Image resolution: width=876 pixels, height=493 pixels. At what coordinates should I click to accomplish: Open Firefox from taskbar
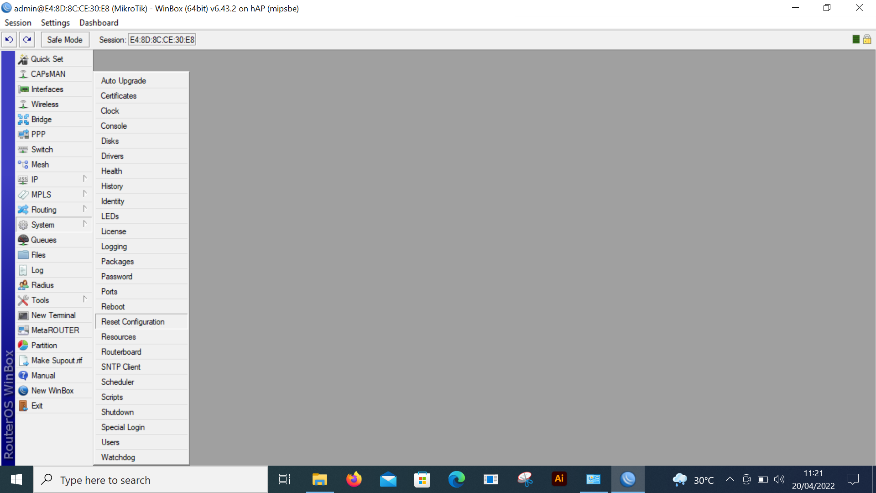point(354,479)
